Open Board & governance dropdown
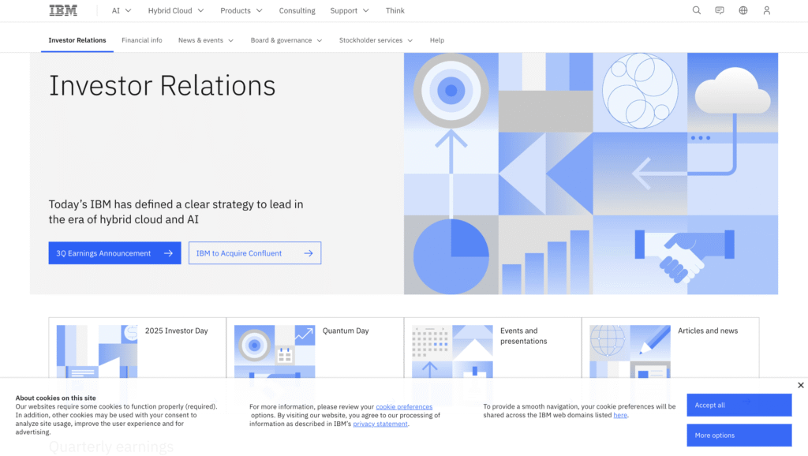The height and width of the screenshot is (456, 808). coord(286,40)
